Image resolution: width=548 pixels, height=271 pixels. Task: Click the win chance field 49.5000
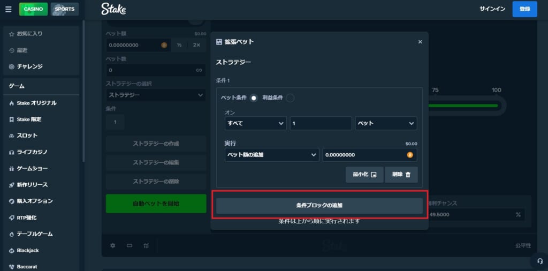pyautogui.click(x=477, y=215)
